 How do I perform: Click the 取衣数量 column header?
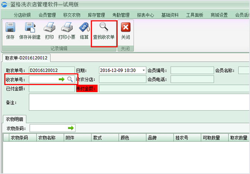pyautogui.click(x=239, y=138)
